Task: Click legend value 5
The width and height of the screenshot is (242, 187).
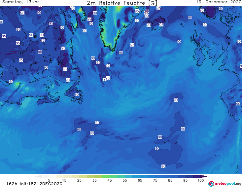Action: tap(49, 180)
